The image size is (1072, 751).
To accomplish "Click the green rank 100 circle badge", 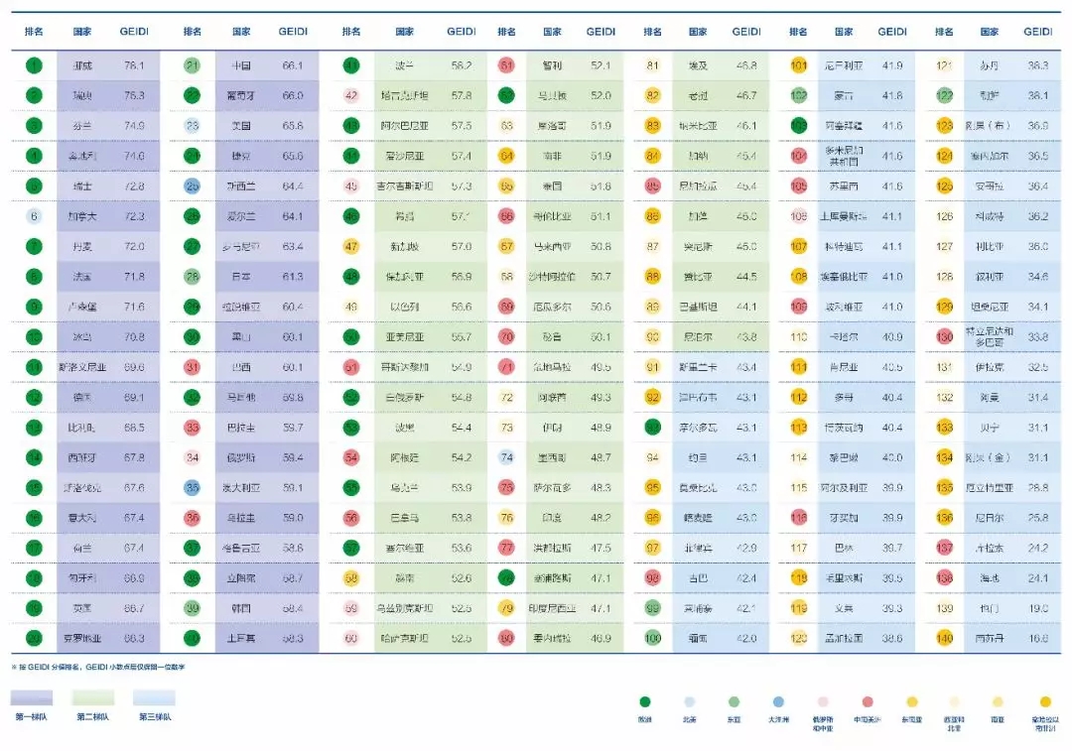I will pos(652,638).
